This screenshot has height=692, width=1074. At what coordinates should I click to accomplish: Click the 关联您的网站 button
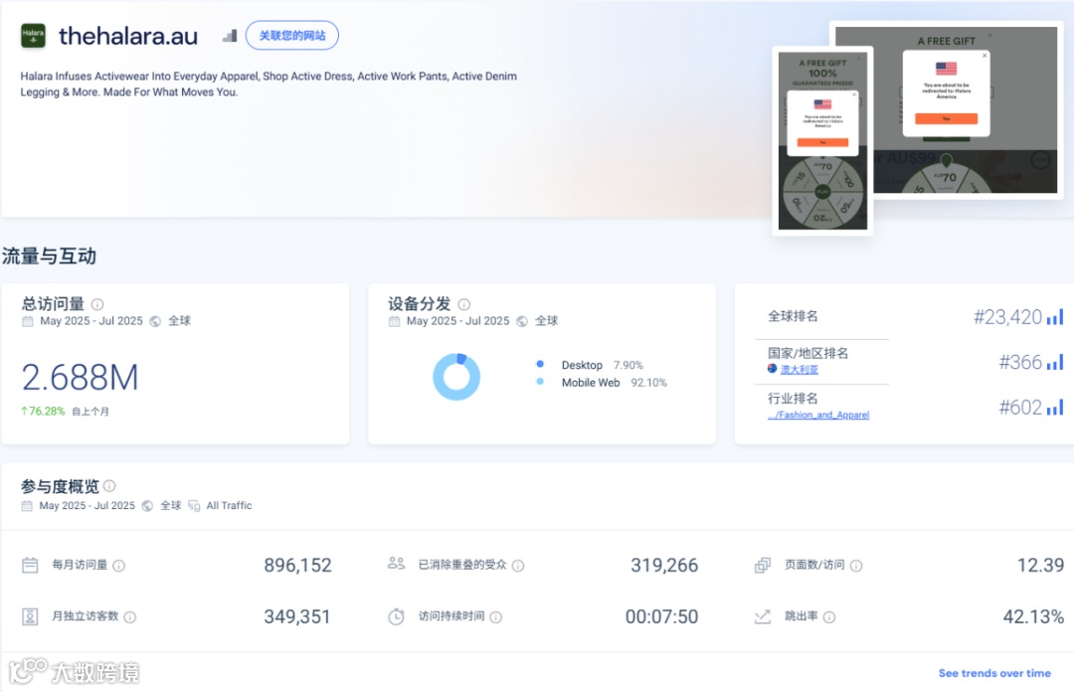click(292, 36)
